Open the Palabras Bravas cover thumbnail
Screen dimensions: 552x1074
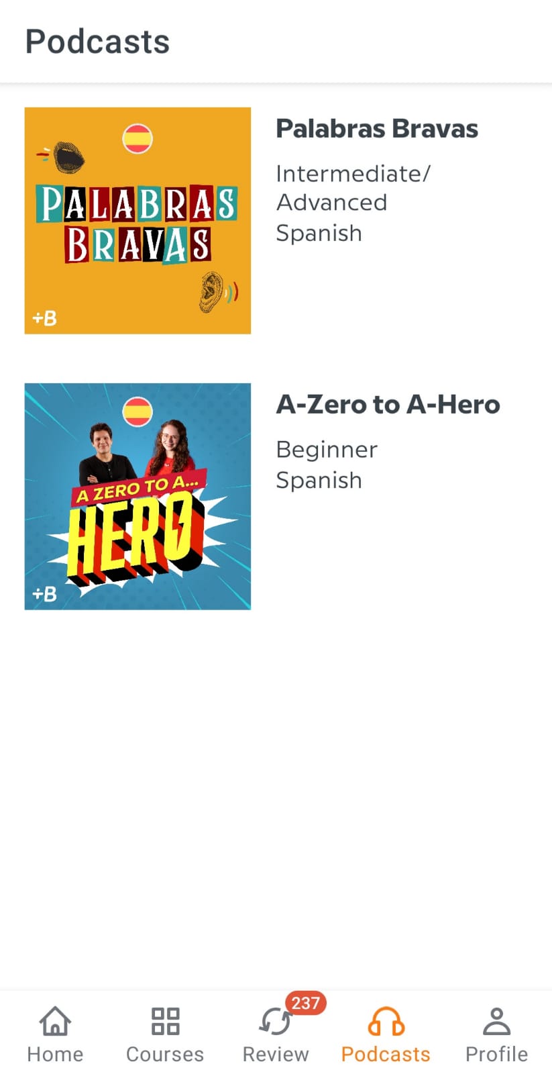pyautogui.click(x=137, y=221)
